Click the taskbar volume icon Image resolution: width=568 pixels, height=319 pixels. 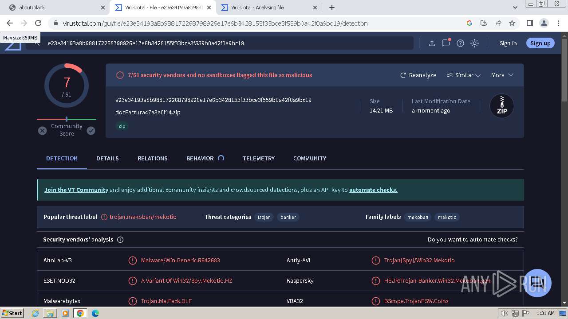(x=504, y=313)
